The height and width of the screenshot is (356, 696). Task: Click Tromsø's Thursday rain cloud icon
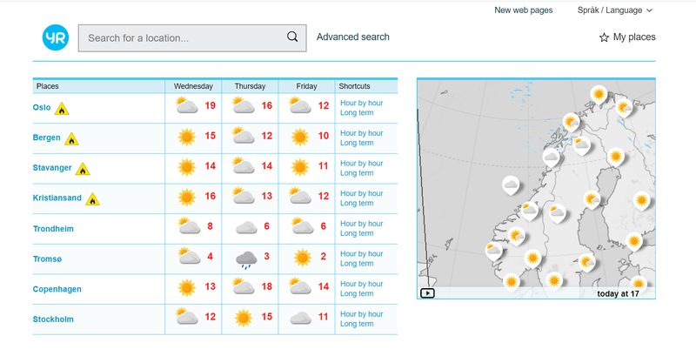click(246, 259)
